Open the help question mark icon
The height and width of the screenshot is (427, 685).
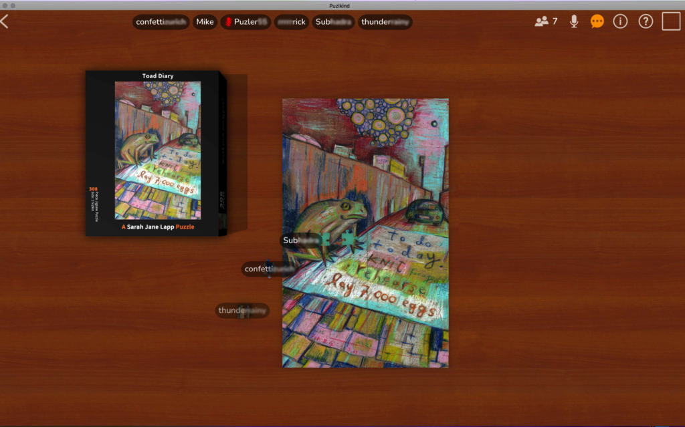coord(646,21)
